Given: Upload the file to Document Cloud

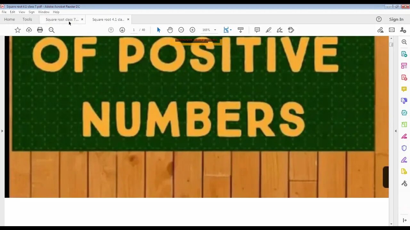Looking at the screenshot, I should click(29, 30).
